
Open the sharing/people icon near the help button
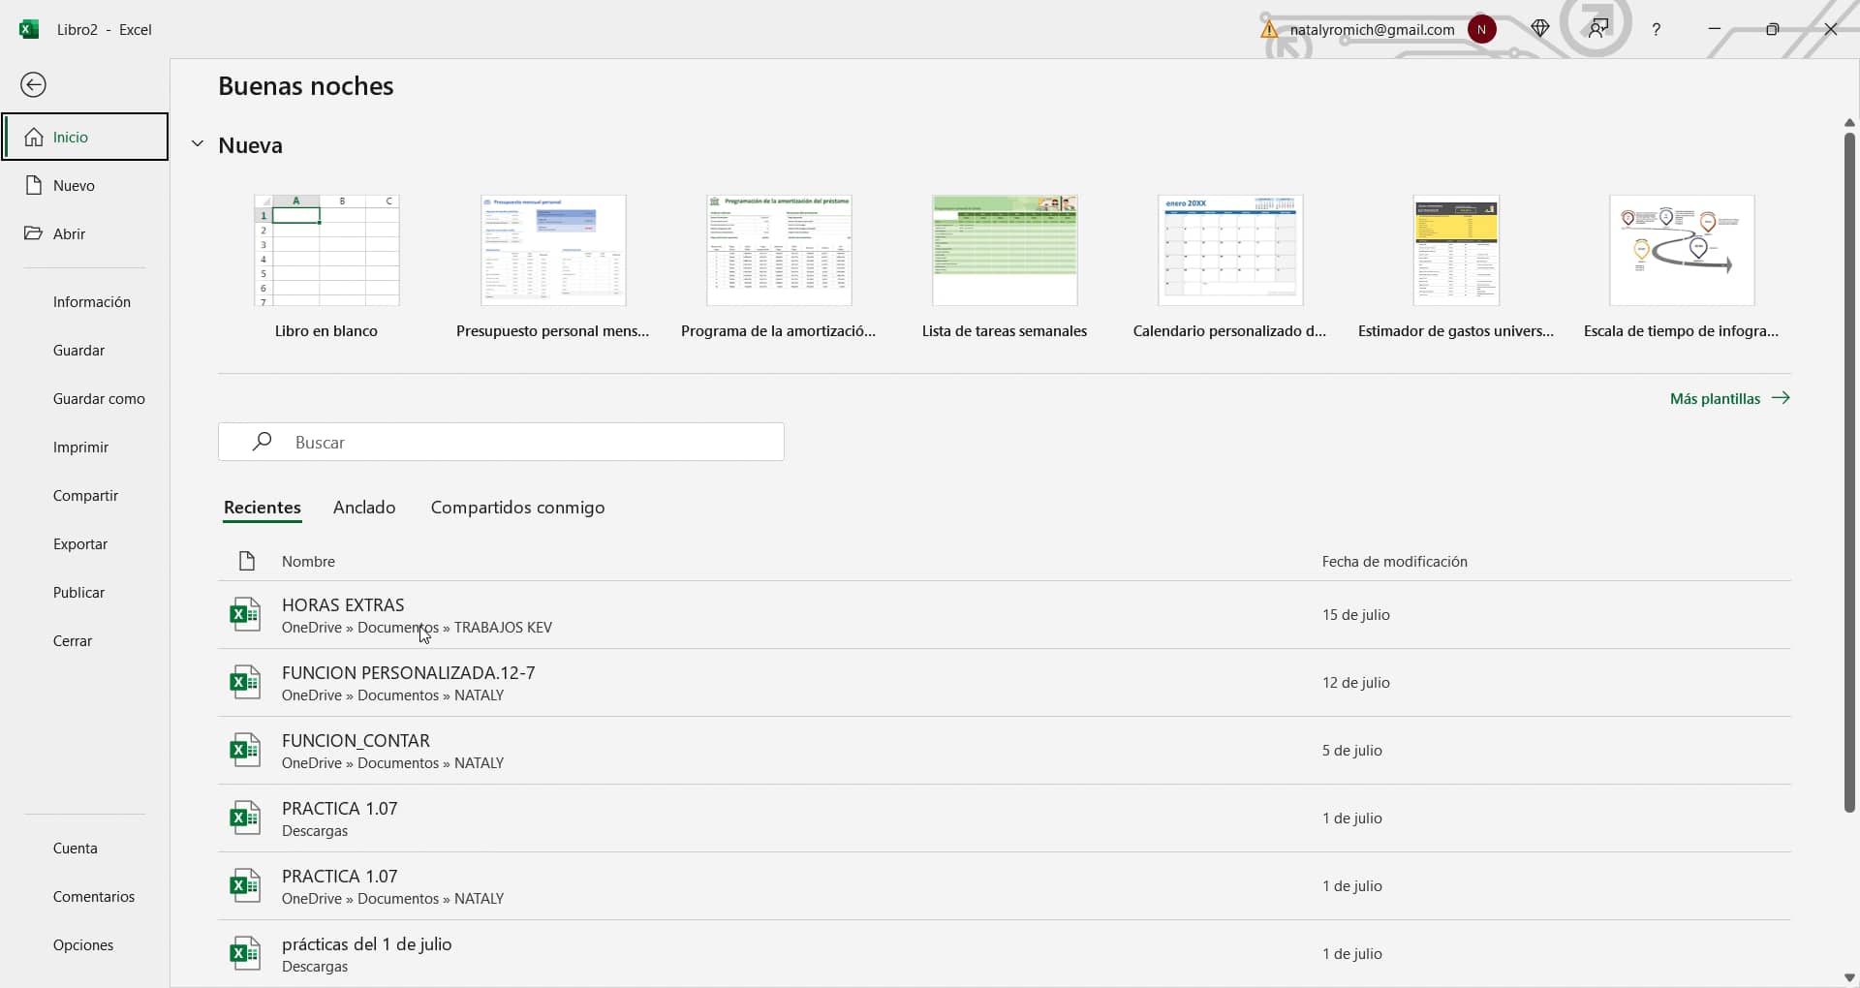(x=1598, y=29)
